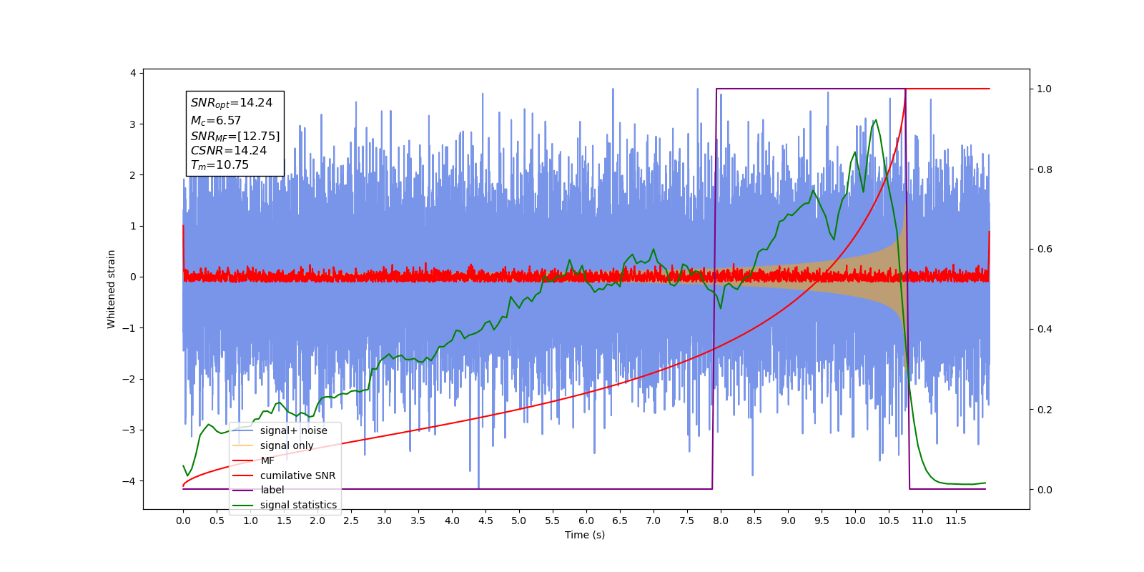
Task: Select the "label" legend entry text
Action: pos(272,490)
